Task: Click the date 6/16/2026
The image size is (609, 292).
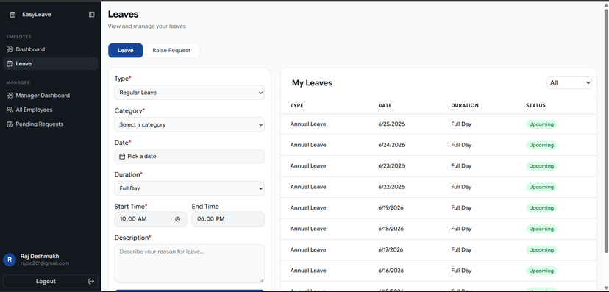Action: (x=391, y=271)
